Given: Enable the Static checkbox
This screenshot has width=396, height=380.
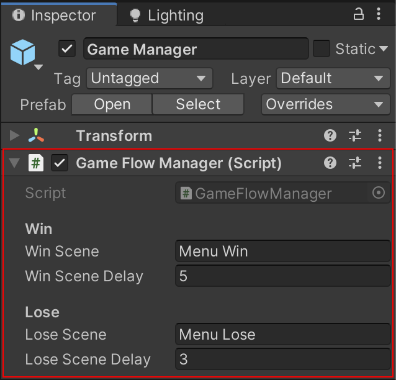Looking at the screenshot, I should 322,48.
